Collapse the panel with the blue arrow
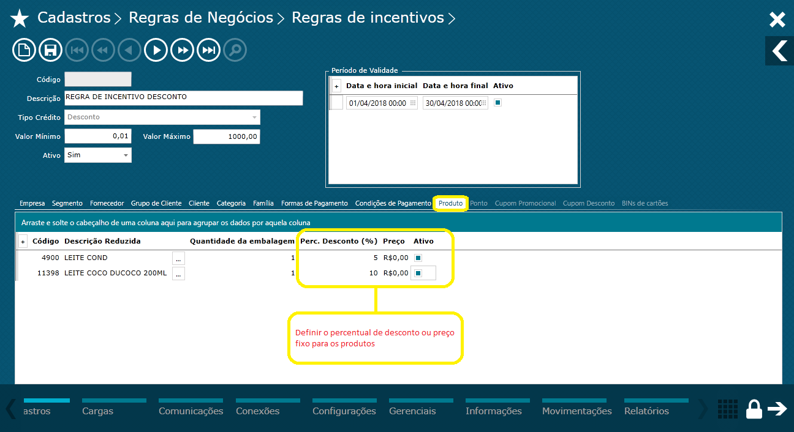The image size is (794, 432). pos(779,51)
